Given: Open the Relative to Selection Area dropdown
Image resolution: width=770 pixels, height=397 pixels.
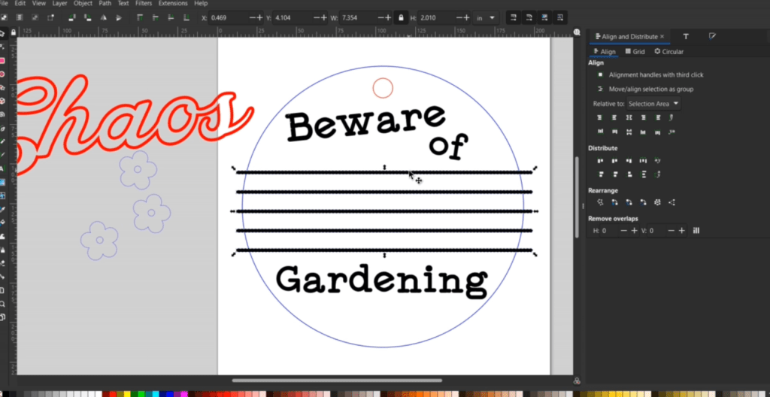Looking at the screenshot, I should point(653,104).
